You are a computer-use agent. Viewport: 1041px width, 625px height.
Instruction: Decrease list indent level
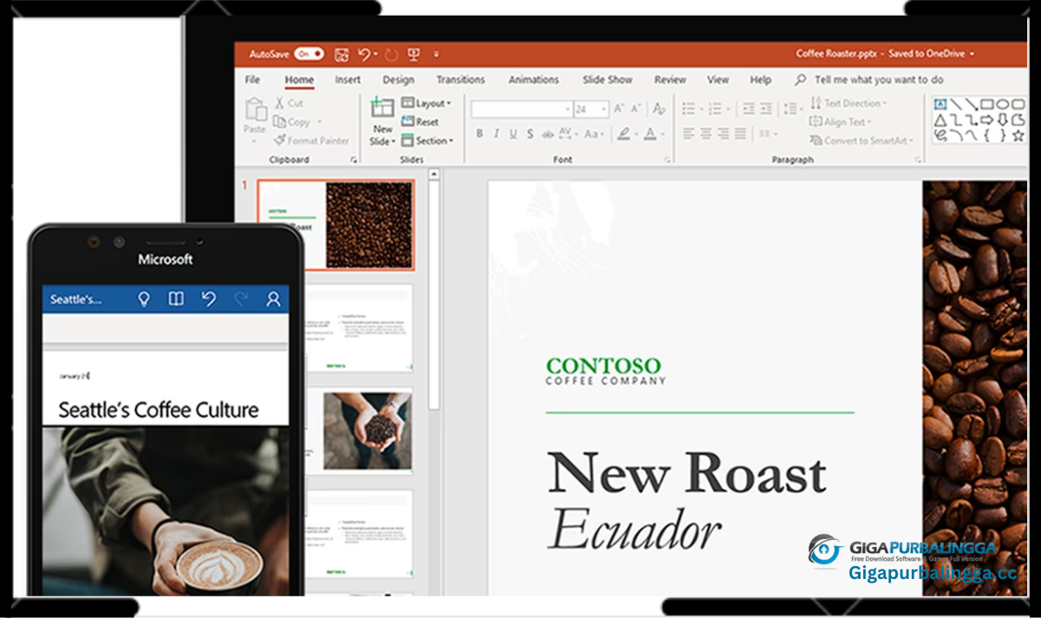(748, 109)
